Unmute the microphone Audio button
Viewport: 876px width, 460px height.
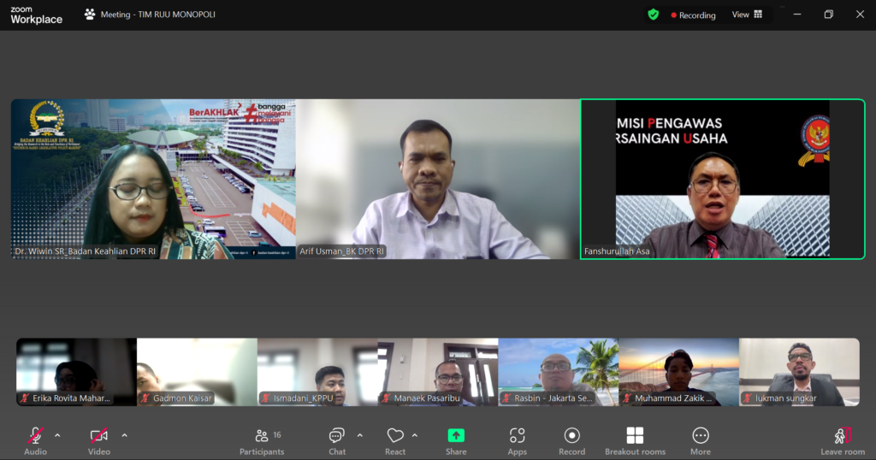pos(35,439)
